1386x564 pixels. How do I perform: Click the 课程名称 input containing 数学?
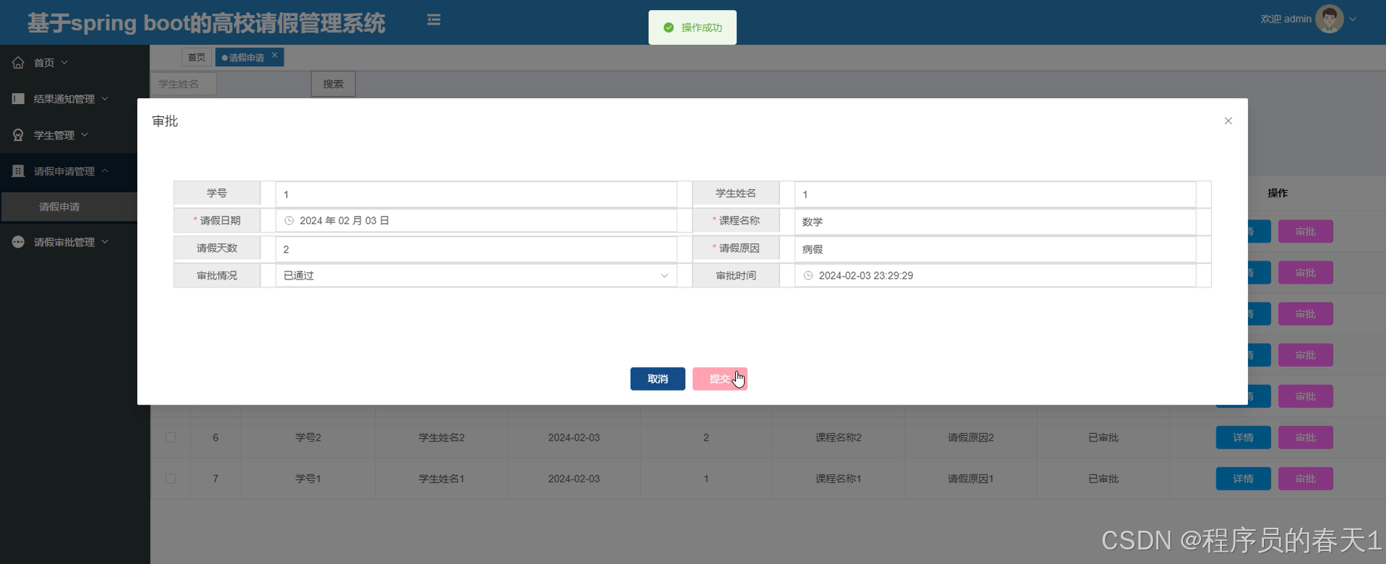pos(995,222)
